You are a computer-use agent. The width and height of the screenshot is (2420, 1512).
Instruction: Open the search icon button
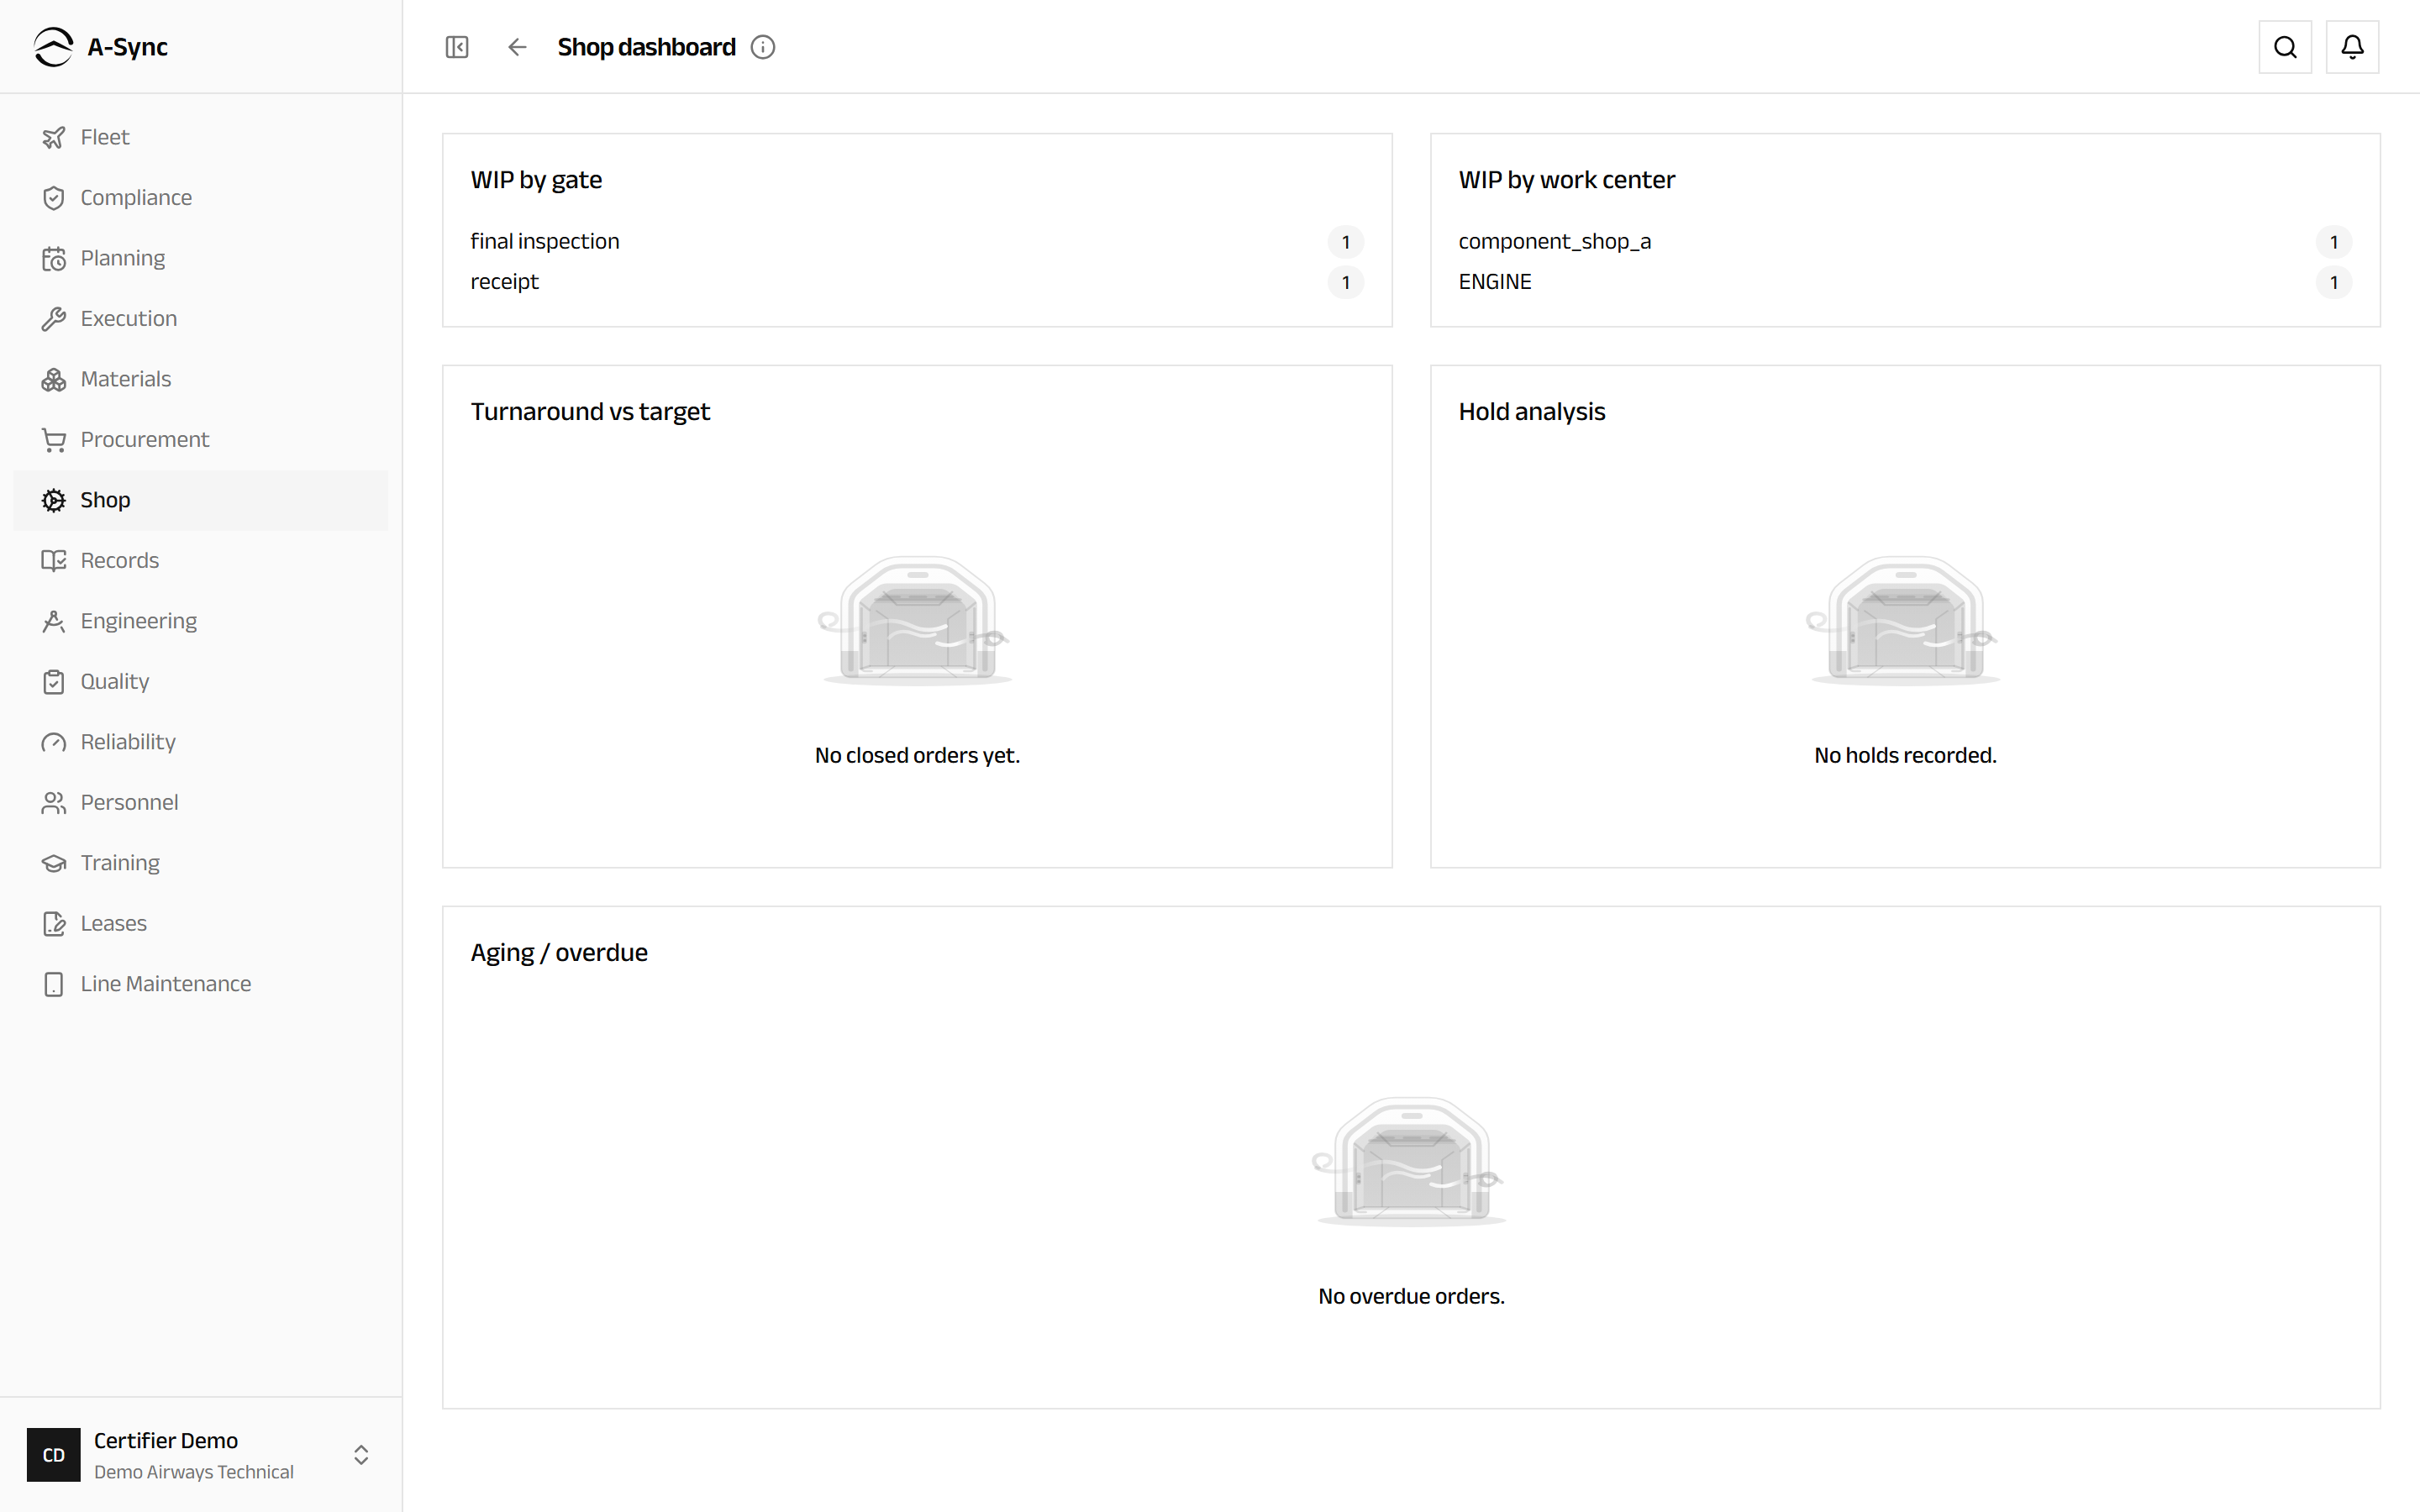point(2285,47)
